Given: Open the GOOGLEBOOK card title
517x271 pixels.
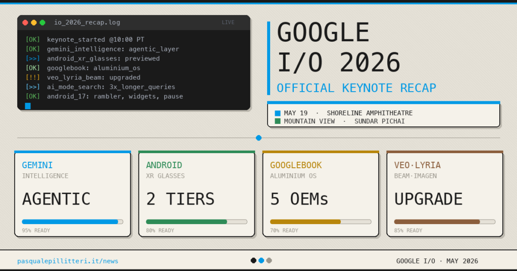Looking at the screenshot, I should coord(296,165).
